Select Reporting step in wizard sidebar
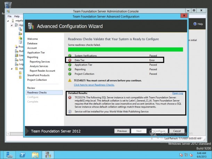The image size is (212, 159). point(33,57)
